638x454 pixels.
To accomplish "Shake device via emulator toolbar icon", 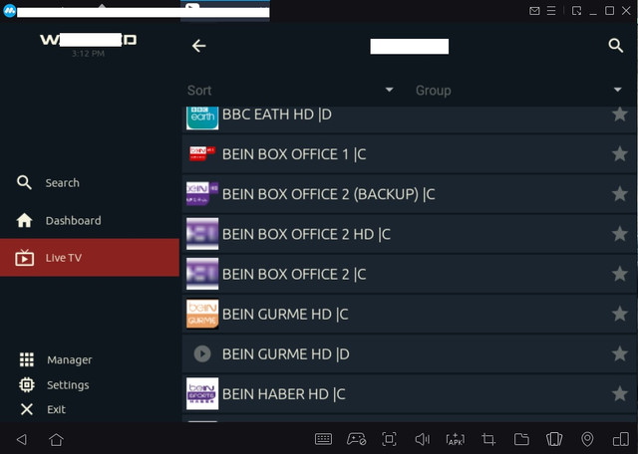I will pos(554,439).
